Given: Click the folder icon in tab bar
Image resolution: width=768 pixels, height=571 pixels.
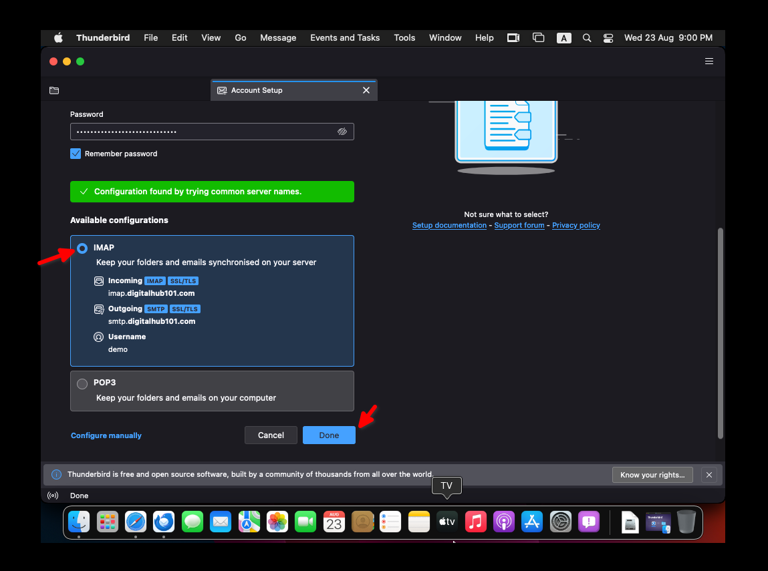Looking at the screenshot, I should click(x=54, y=91).
